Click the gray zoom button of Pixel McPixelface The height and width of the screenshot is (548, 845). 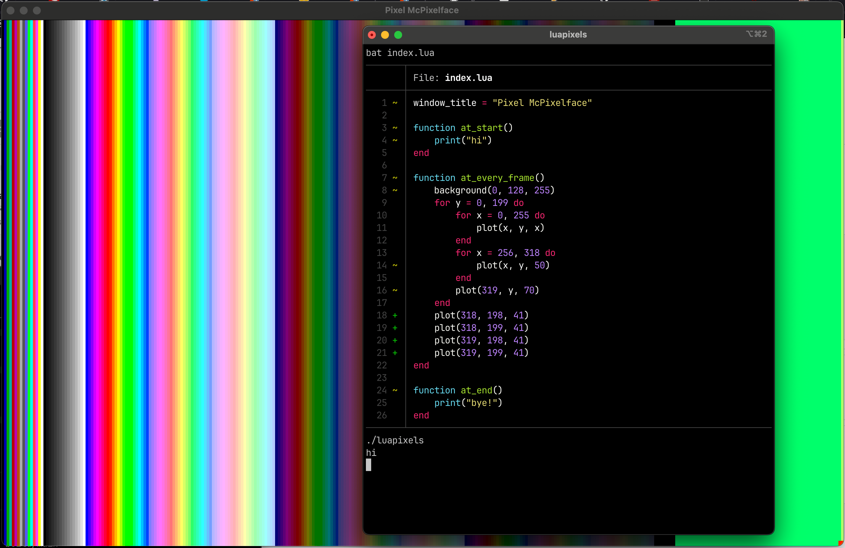coord(37,10)
